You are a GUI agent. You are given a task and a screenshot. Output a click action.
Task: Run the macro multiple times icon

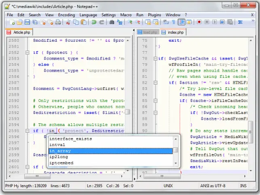[x=222, y=22]
